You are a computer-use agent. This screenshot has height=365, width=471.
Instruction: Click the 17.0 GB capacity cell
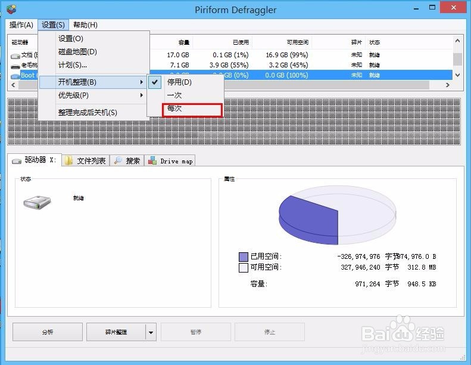(178, 55)
